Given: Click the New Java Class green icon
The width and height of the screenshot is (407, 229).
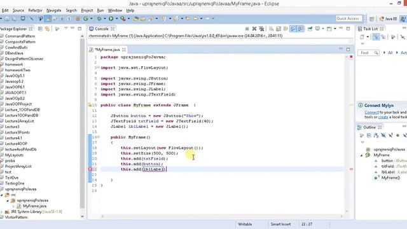Looking at the screenshot, I should pos(86,18).
